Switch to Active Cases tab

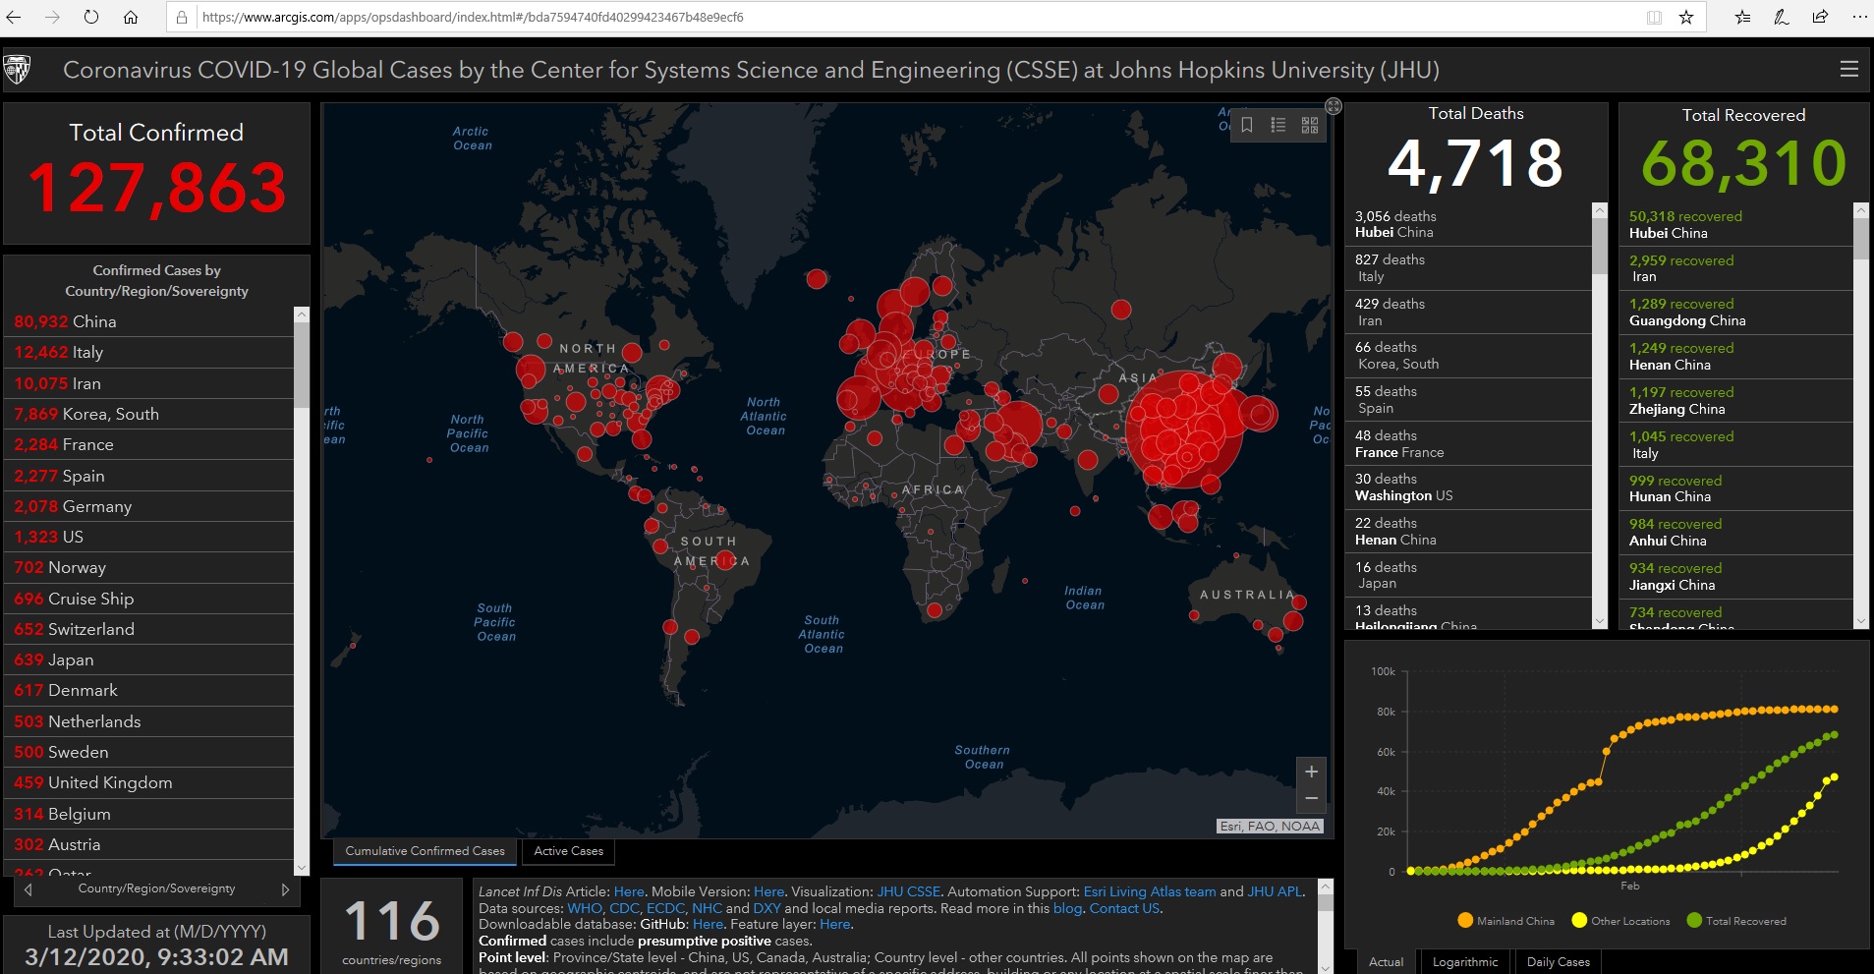click(569, 851)
